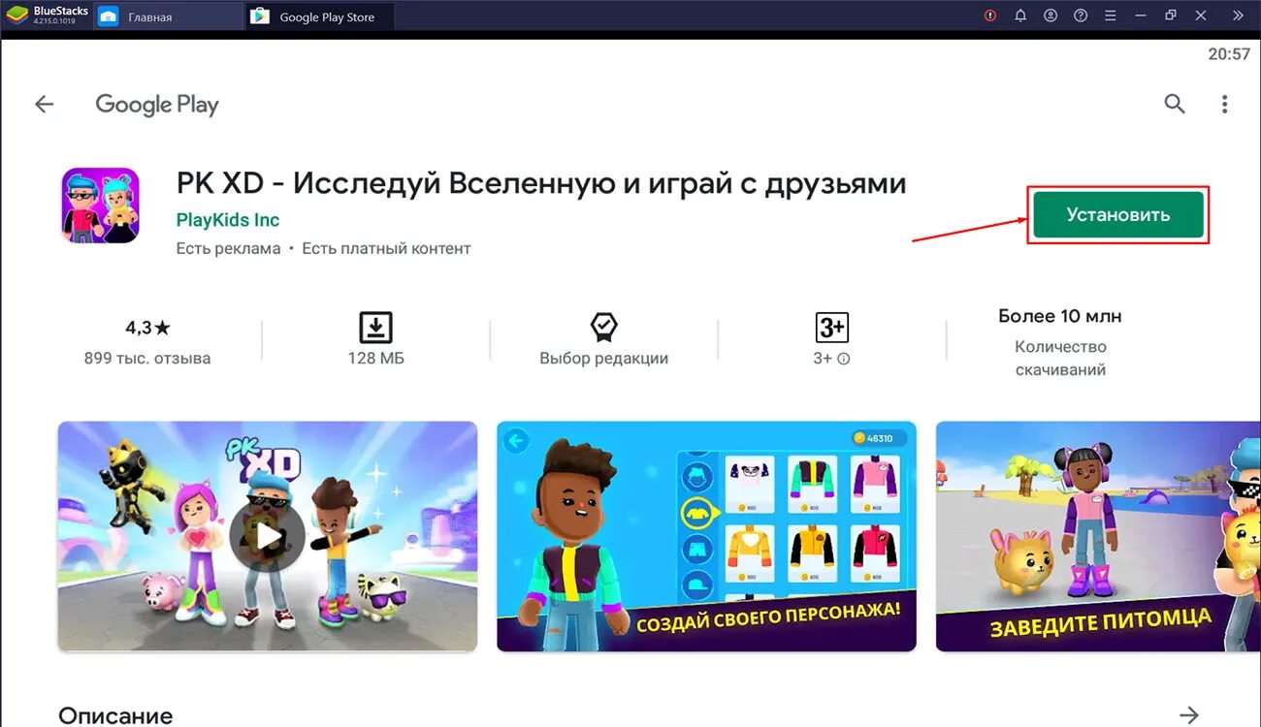Expand Описание with the right arrow
1261x727 pixels.
coord(1189,715)
